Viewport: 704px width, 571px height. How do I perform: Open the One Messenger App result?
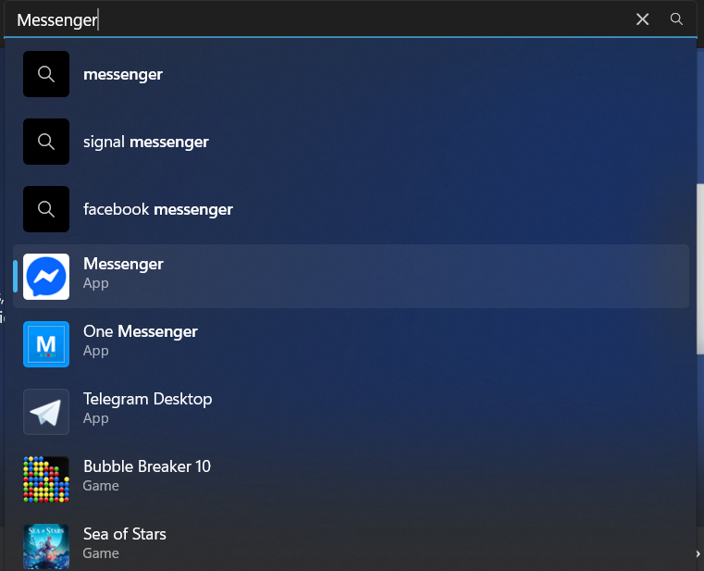(352, 344)
